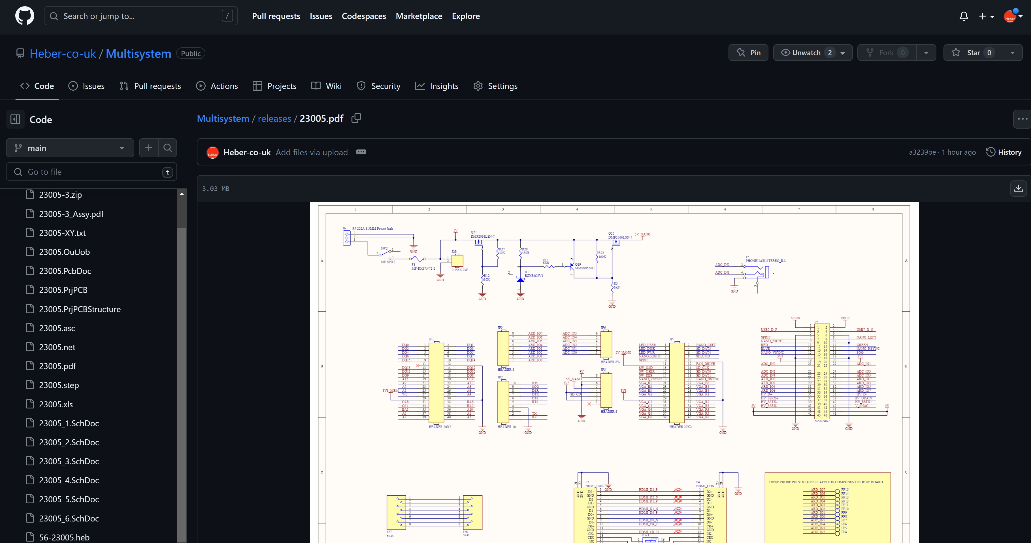Copy file path with the copy icon

click(x=356, y=118)
